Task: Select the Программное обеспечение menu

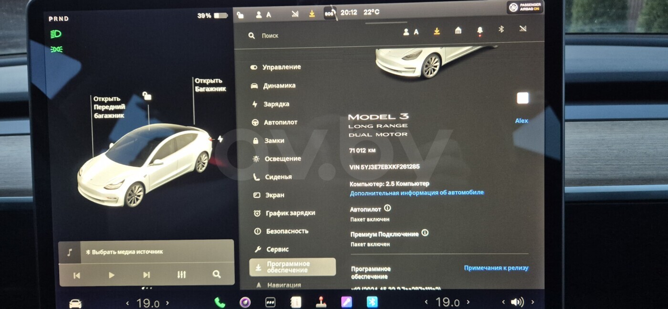Action: 292,267
